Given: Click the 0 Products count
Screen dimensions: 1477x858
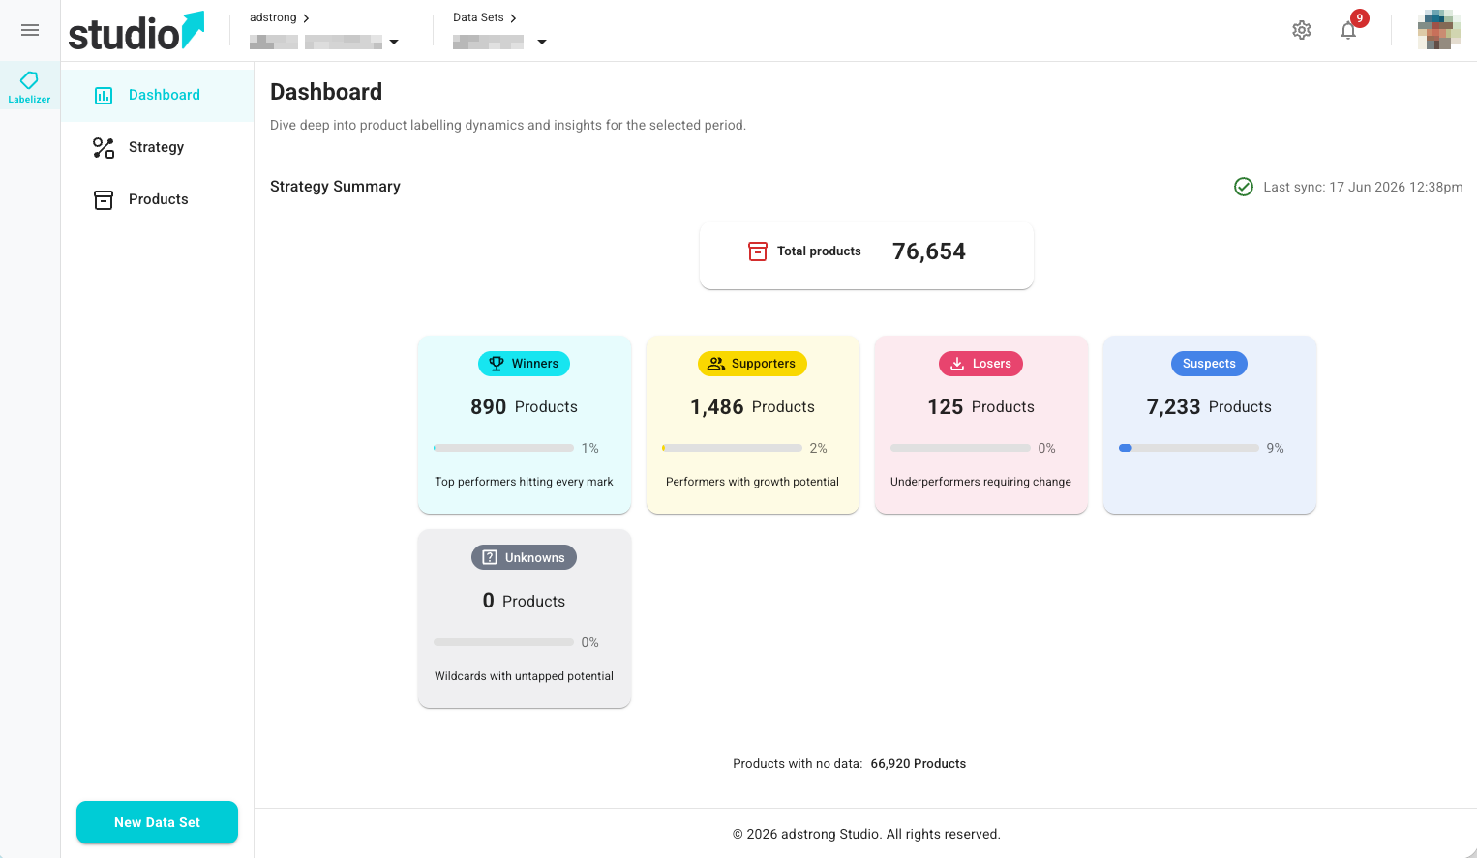Looking at the screenshot, I should 524,601.
